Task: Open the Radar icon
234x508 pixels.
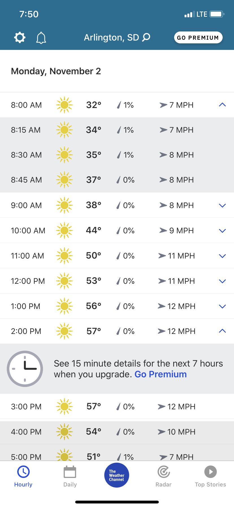Action: point(164,472)
